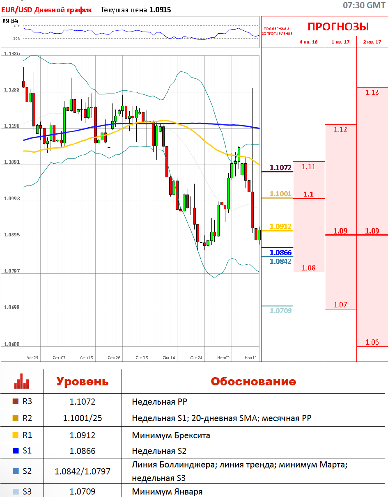Screen dimensions: 388x497
Task: Select the S1 blue color swatch
Action: click(16, 451)
